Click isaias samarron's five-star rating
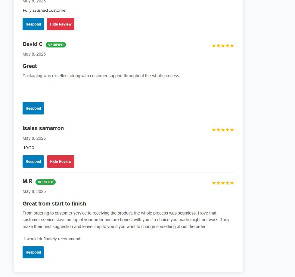 (x=223, y=130)
